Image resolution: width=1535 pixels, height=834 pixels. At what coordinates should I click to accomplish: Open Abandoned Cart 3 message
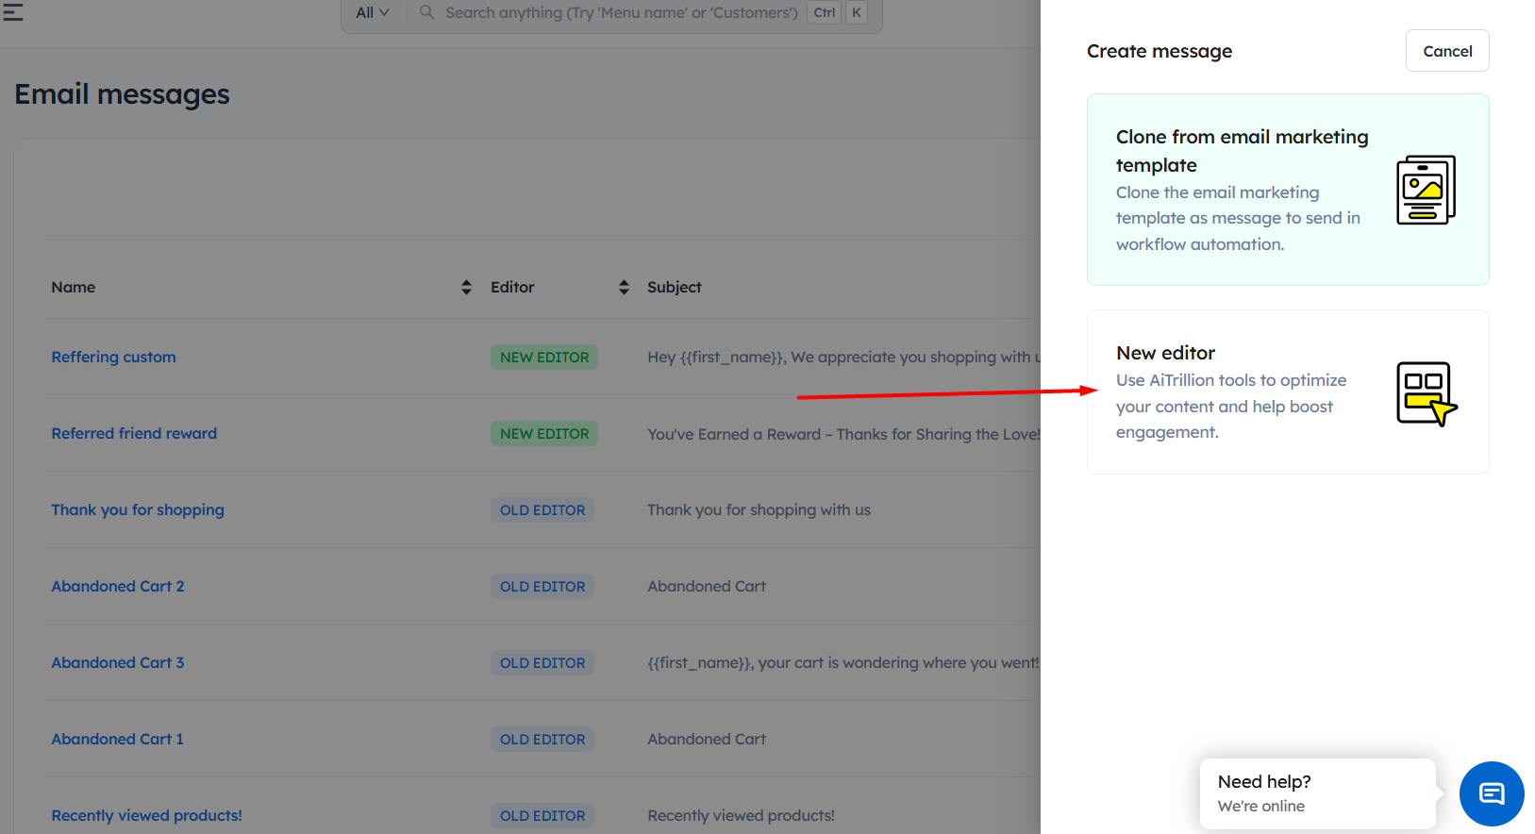pos(118,662)
